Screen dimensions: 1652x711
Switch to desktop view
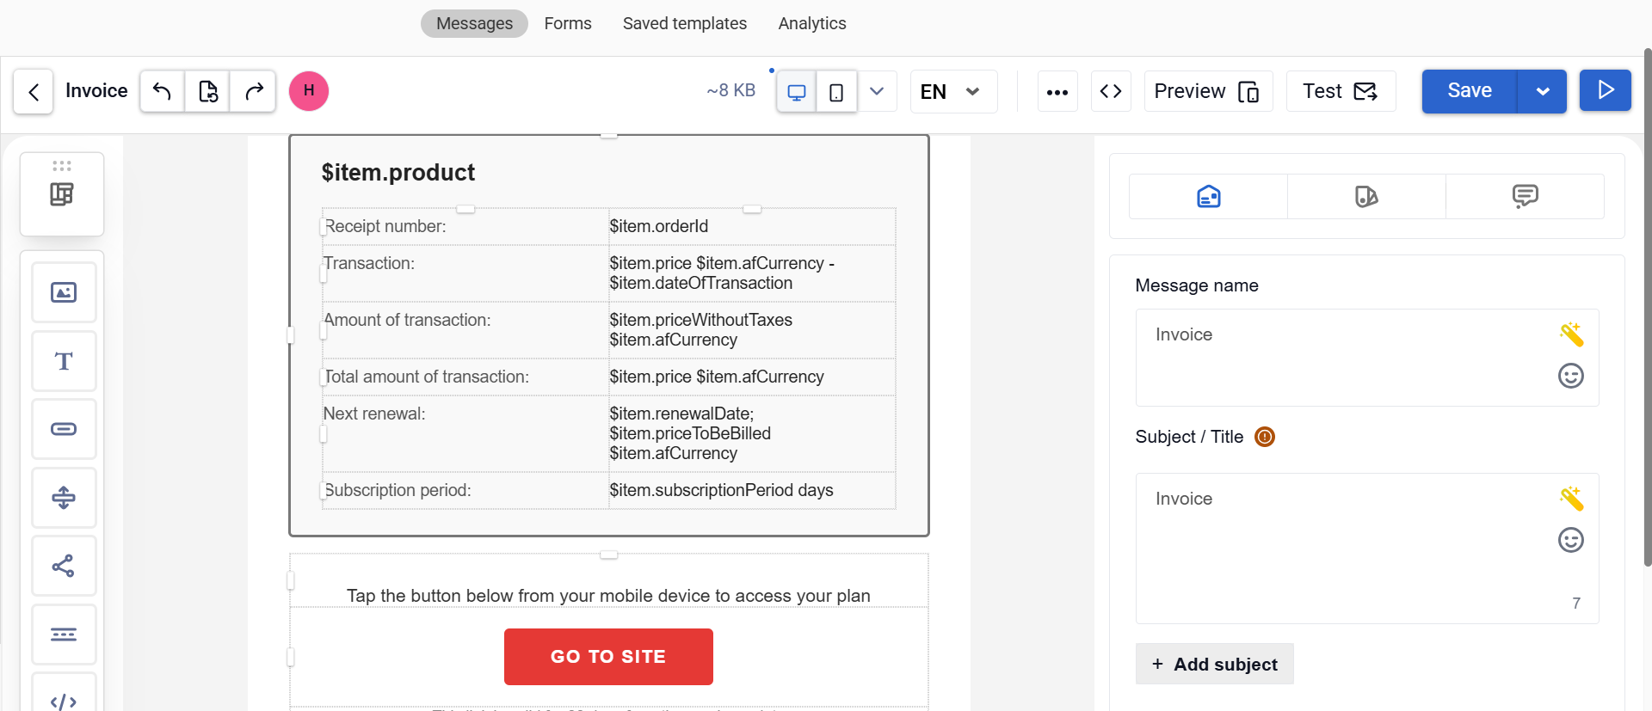(797, 92)
